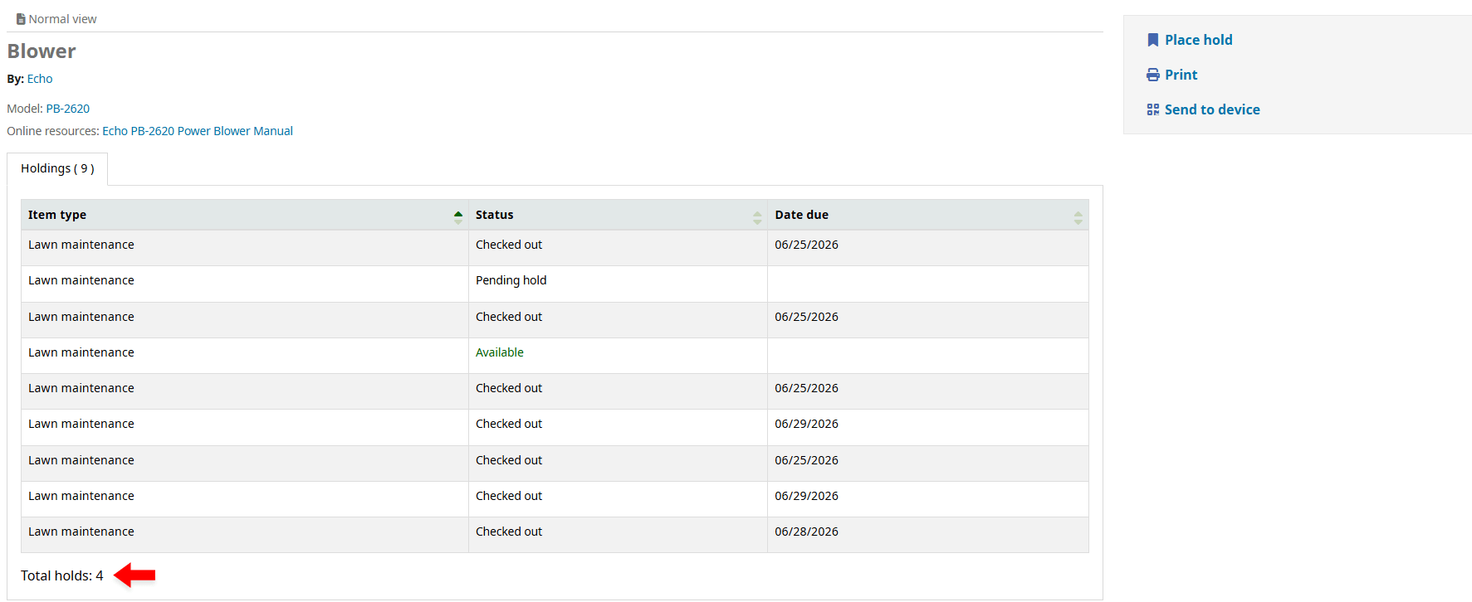Open Echo PB-2620 Power Blower Manual link
The image size is (1472, 602).
tap(198, 131)
